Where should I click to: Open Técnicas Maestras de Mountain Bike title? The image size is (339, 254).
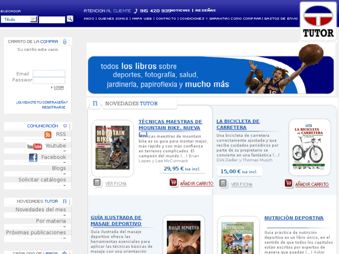tap(170, 128)
